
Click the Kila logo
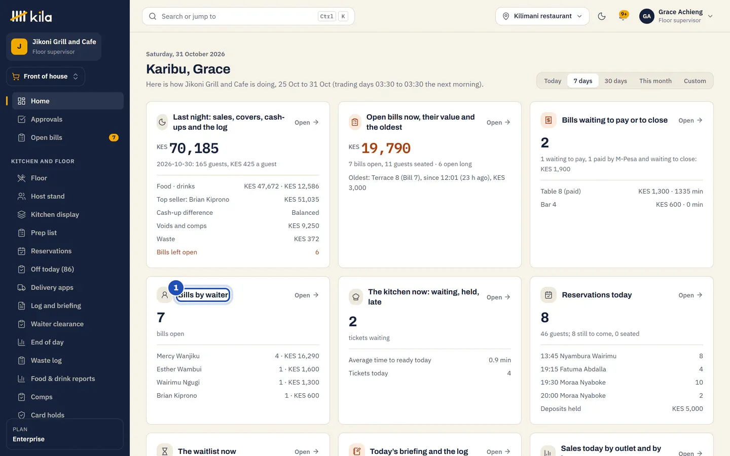31,16
